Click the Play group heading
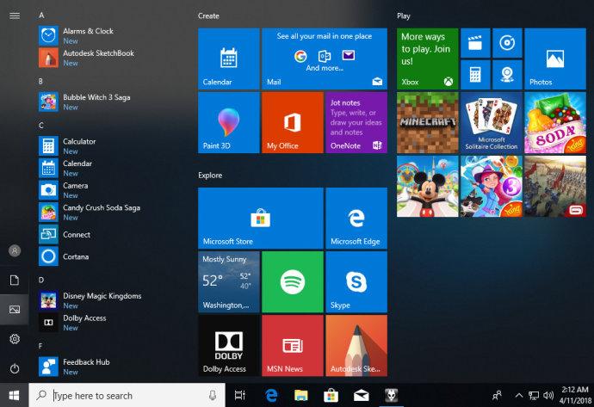 click(x=404, y=15)
